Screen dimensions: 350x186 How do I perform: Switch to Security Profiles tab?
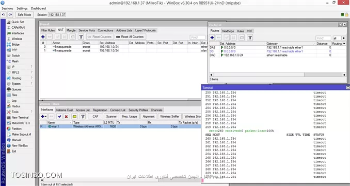click(138, 110)
